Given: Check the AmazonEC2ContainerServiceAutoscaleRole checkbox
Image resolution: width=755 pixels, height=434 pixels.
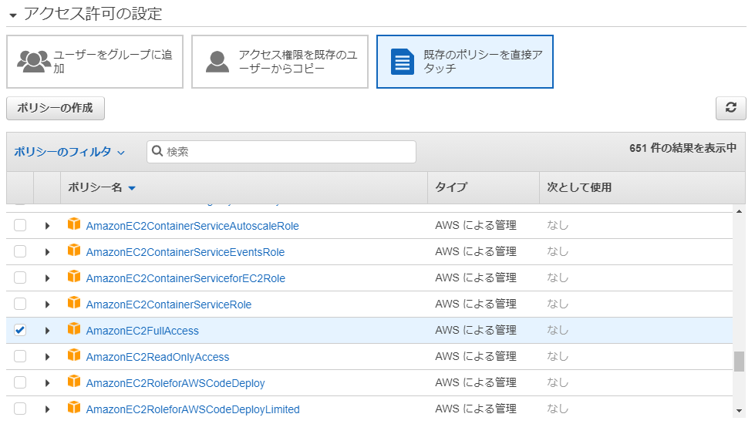Looking at the screenshot, I should (20, 225).
